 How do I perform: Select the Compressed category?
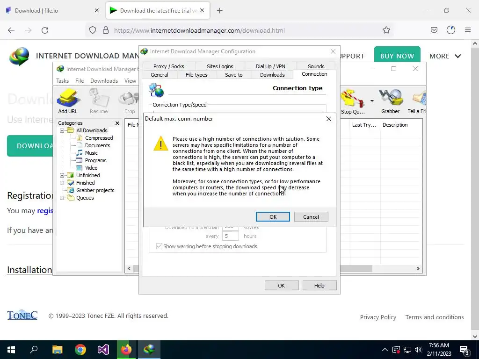99,138
